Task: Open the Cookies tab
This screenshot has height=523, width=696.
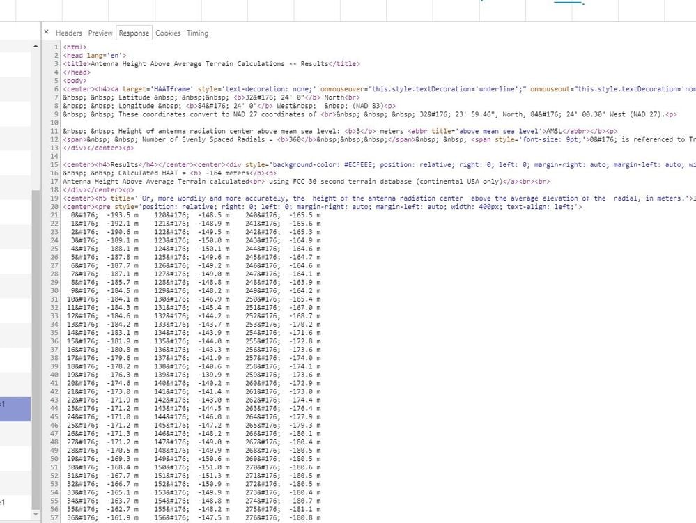Action: (x=168, y=33)
